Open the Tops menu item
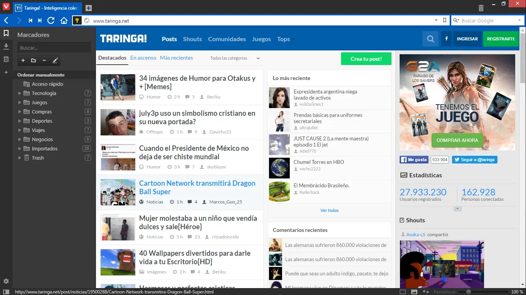Image resolution: width=526 pixels, height=295 pixels. coord(286,39)
